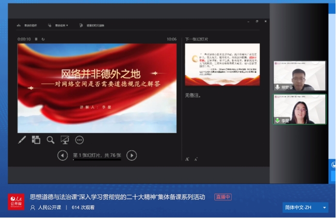
Task: Click the 无备注 notes area
Action: 193,95
